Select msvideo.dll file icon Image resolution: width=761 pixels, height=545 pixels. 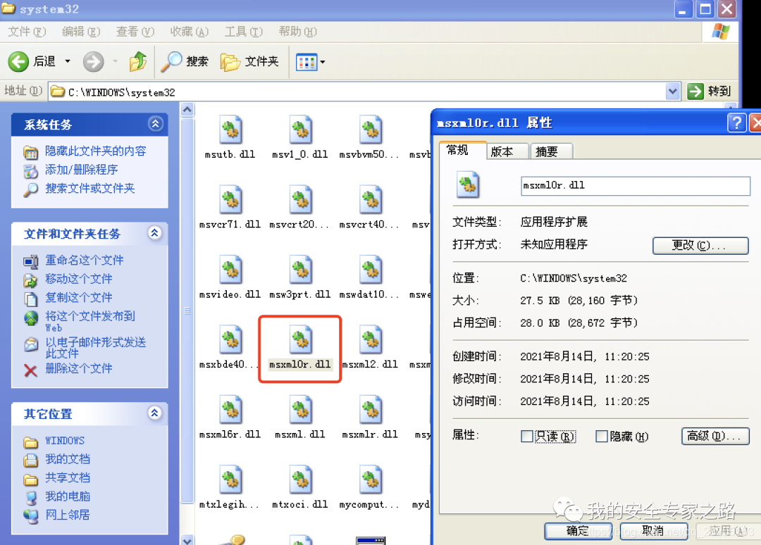point(230,270)
